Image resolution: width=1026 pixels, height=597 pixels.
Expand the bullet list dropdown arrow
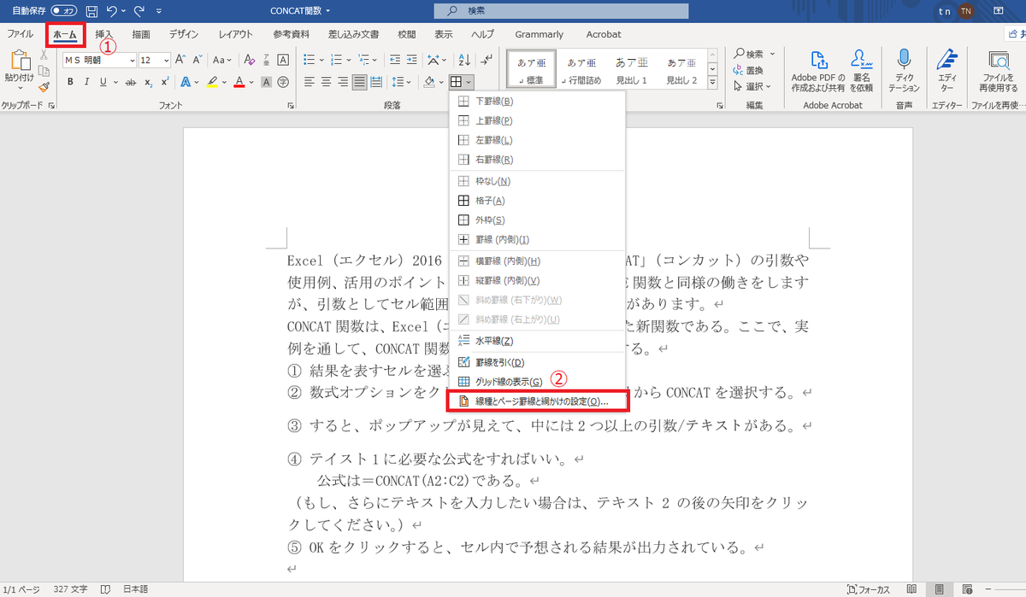321,60
